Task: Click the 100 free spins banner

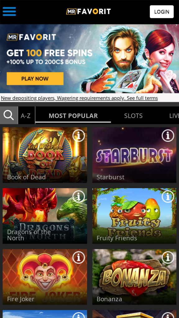Action: 89,59
